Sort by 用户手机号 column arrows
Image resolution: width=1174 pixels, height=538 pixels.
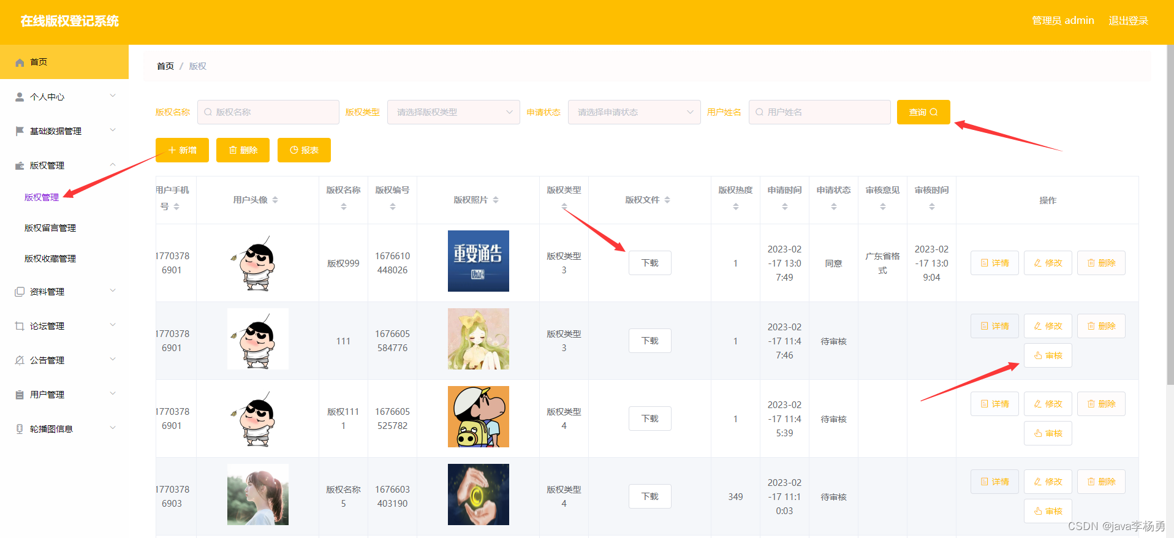(176, 206)
